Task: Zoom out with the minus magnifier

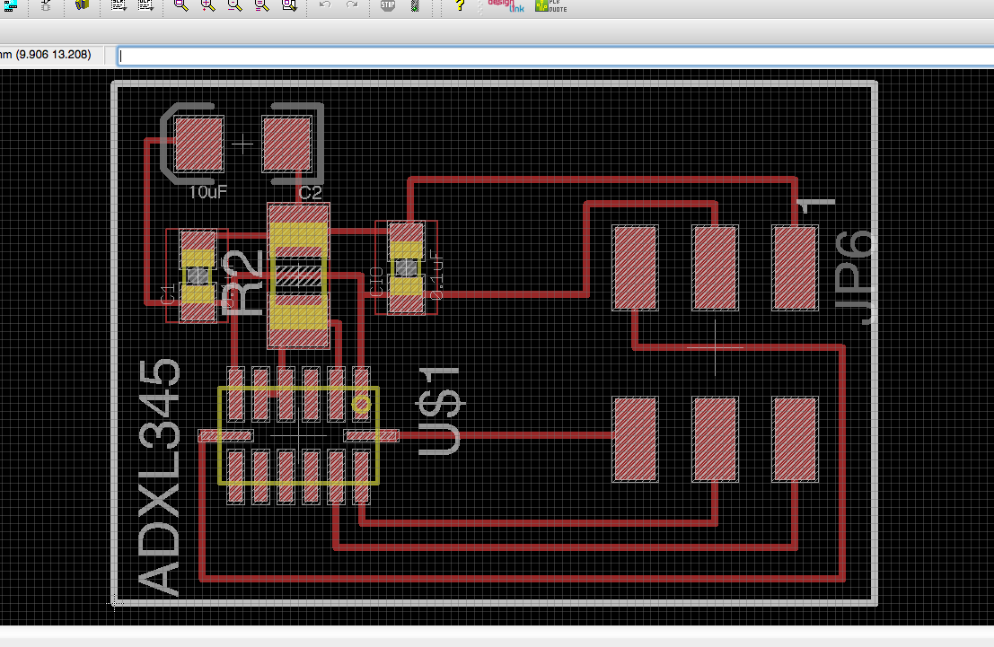Action: pos(234,5)
